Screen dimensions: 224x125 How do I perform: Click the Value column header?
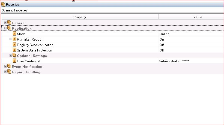[x=191, y=17]
